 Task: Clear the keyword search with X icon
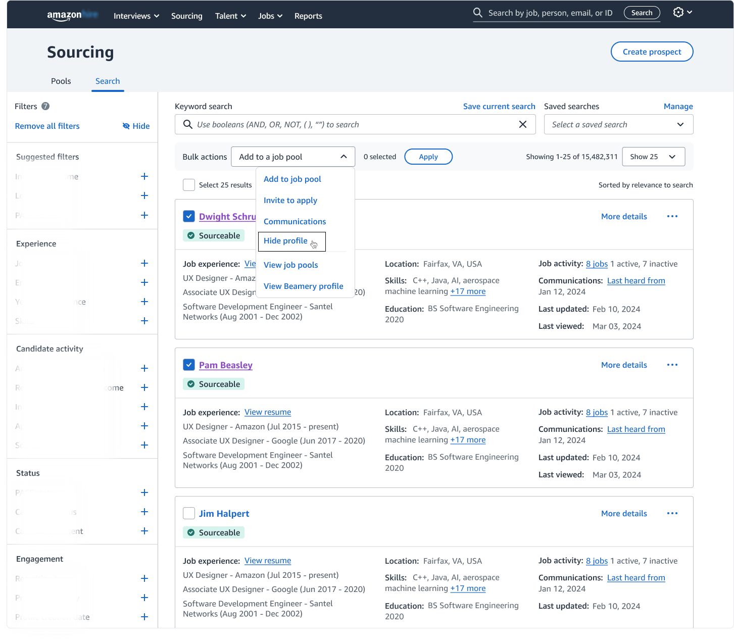(x=523, y=124)
